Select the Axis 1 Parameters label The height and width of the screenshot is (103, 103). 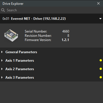tap(20, 61)
